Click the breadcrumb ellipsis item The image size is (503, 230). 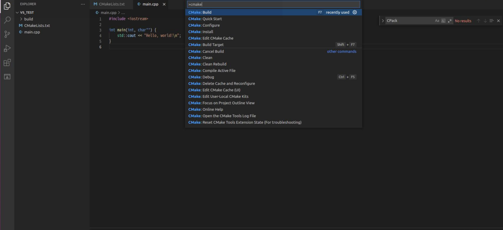(x=123, y=13)
